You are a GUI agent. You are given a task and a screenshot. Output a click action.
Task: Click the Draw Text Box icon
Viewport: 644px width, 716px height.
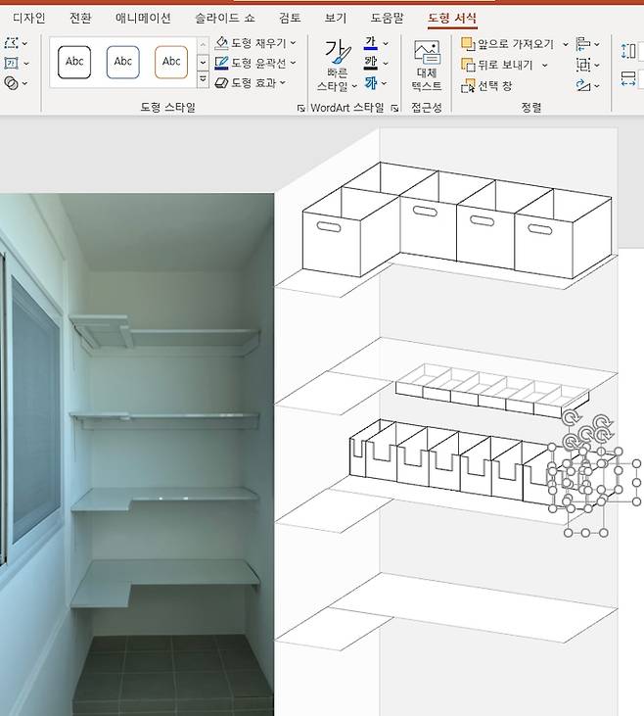click(x=11, y=64)
